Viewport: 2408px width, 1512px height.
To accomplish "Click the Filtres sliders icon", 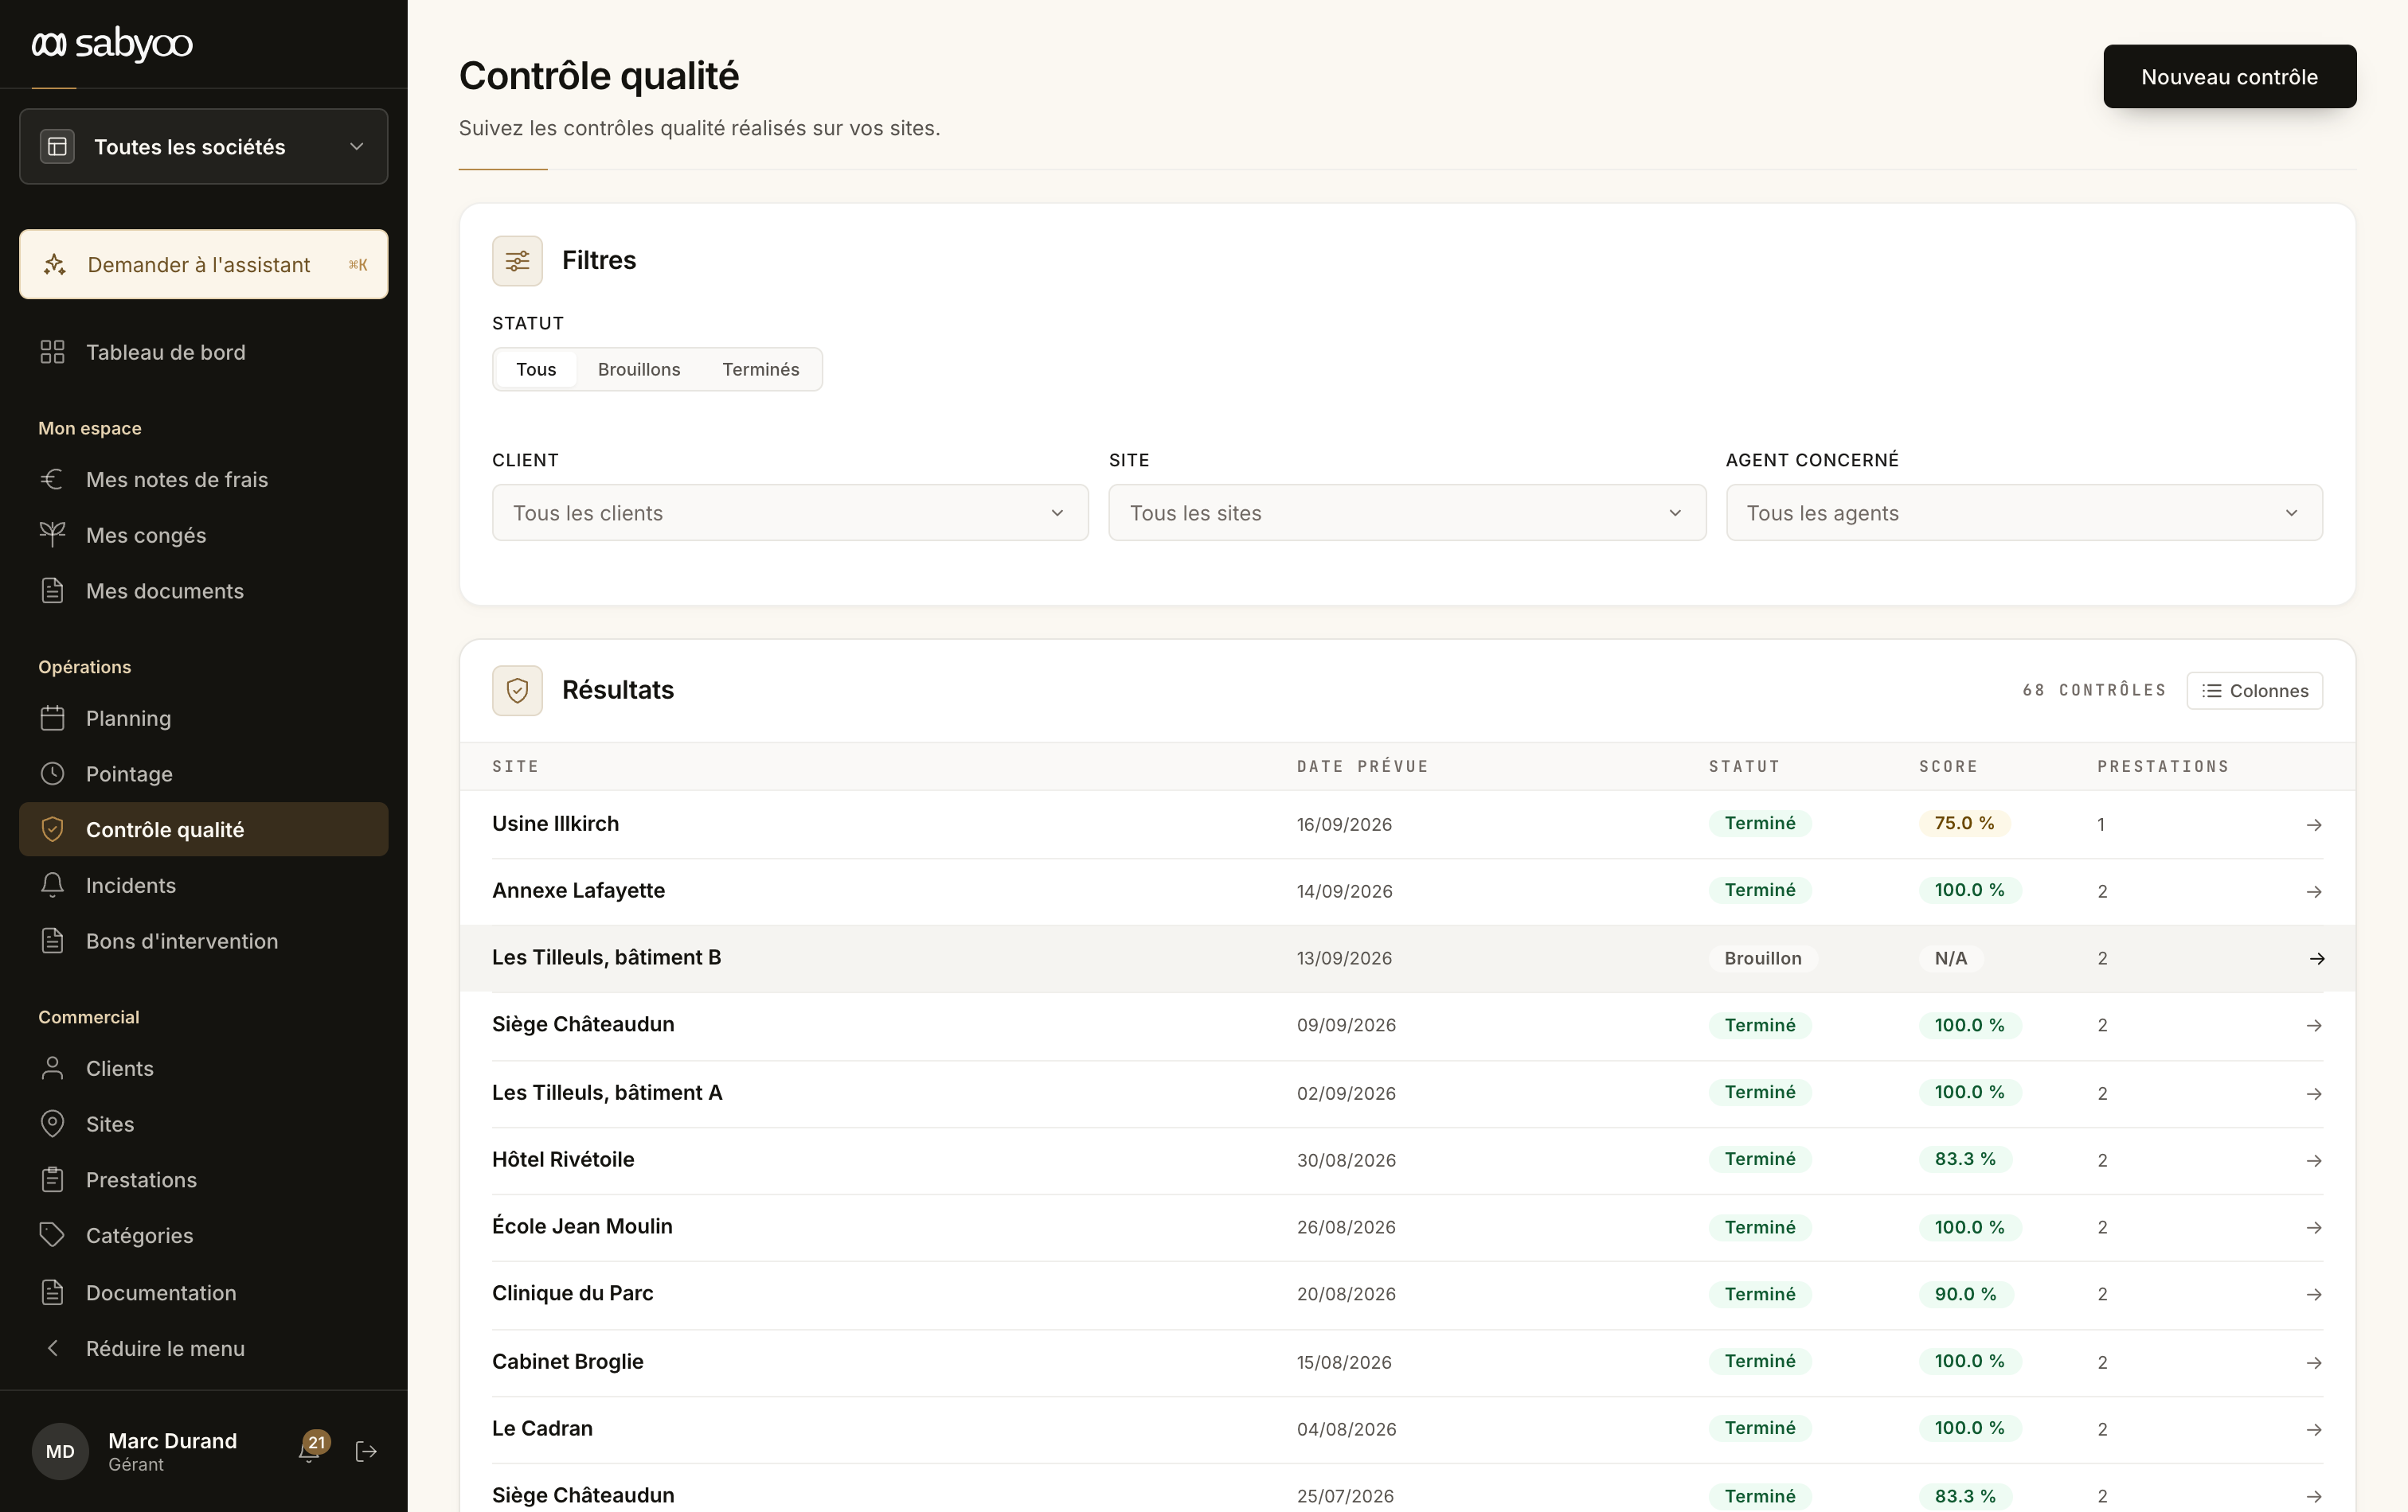I will pyautogui.click(x=517, y=261).
